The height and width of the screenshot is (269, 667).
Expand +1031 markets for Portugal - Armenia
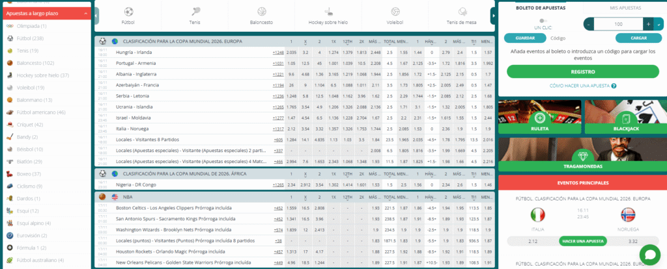click(x=278, y=63)
